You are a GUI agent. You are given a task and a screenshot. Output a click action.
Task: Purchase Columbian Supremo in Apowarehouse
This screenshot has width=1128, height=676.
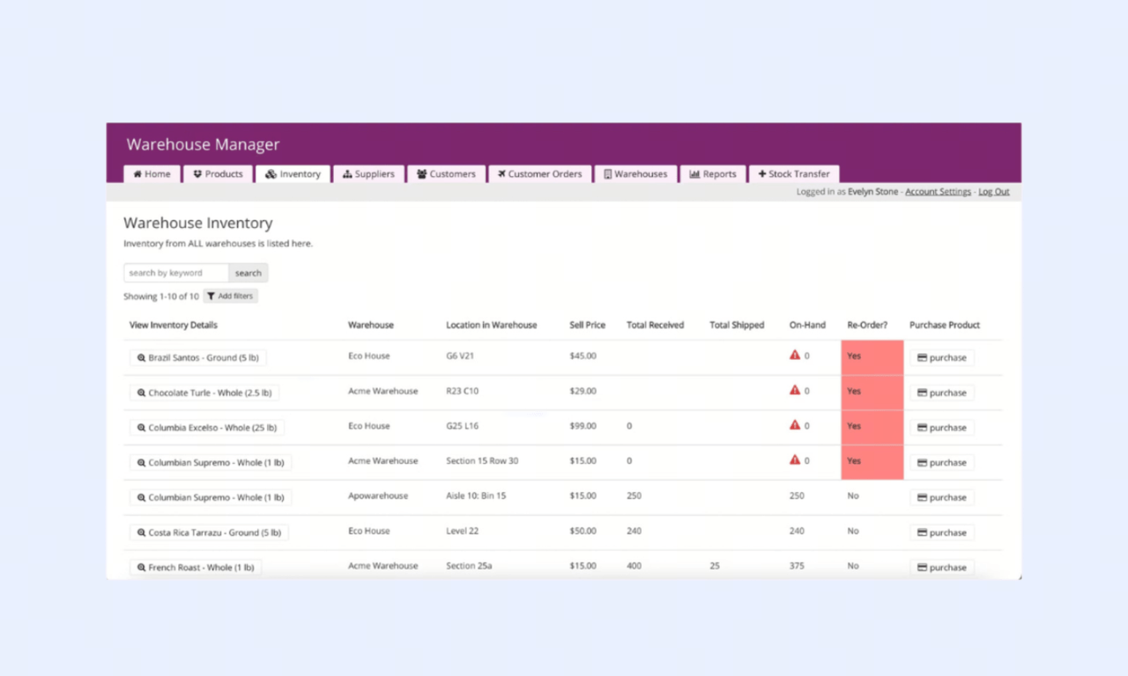(x=942, y=497)
